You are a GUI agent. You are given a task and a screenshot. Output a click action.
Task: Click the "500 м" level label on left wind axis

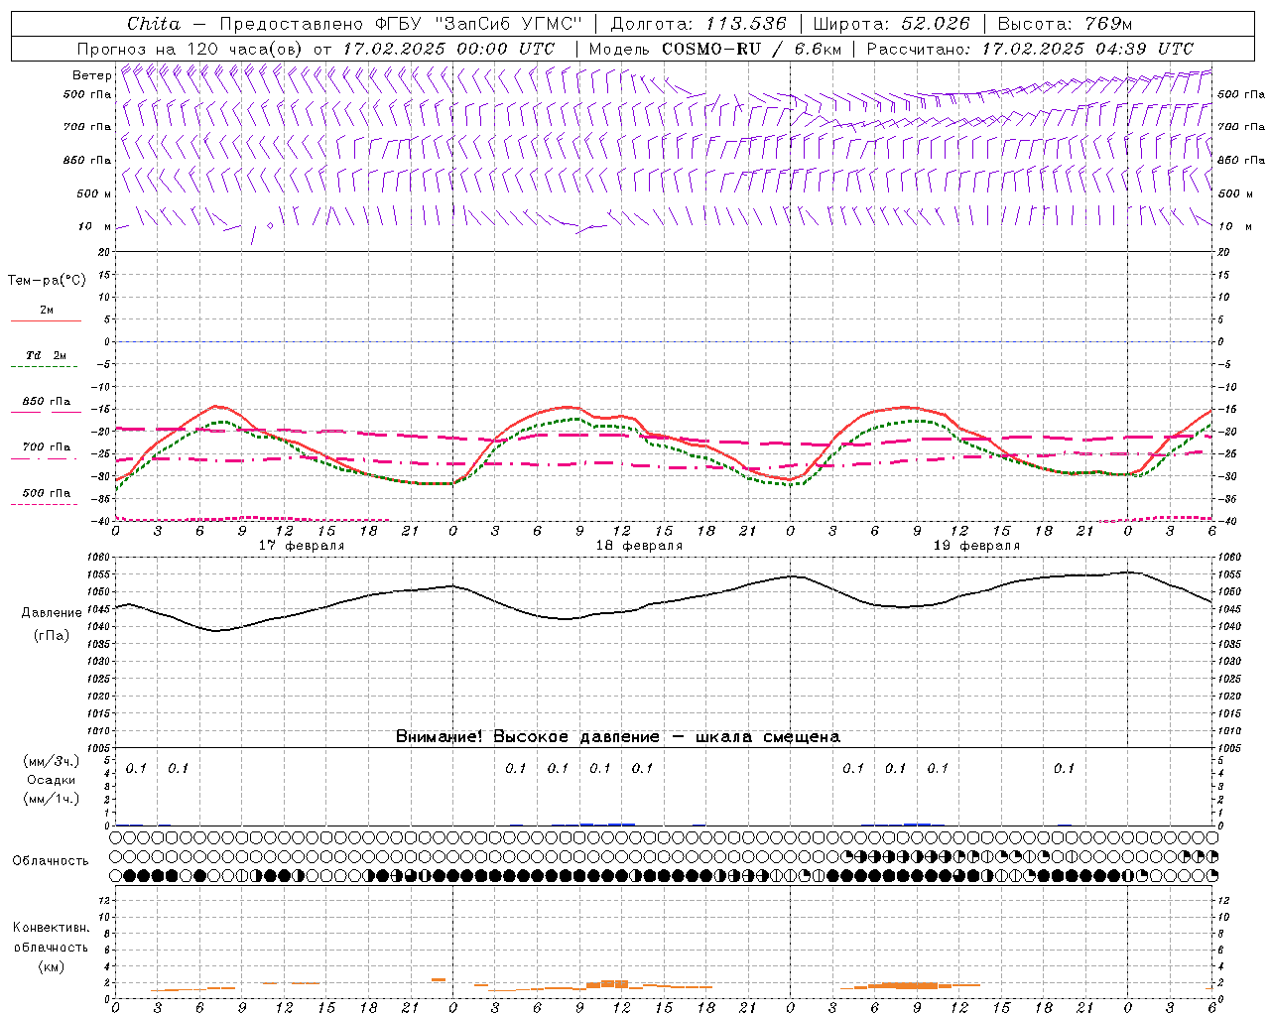94,193
